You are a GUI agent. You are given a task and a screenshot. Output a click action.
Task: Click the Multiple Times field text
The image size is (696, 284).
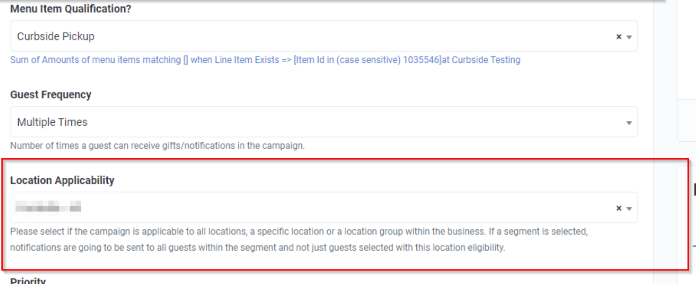(x=52, y=122)
